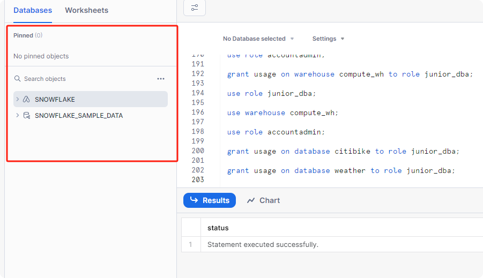483x278 pixels.
Task: Show the Results view
Action: pos(210,200)
